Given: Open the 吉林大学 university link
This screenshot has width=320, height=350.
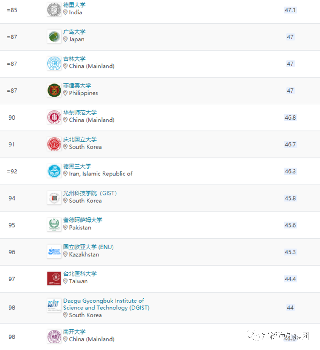Looking at the screenshot, I should pyautogui.click(x=74, y=59).
